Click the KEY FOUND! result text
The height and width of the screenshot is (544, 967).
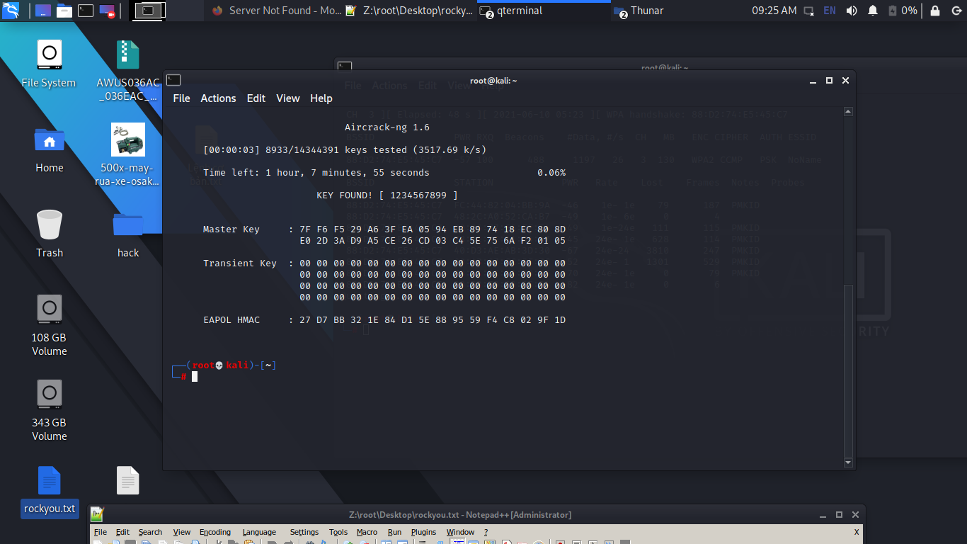coord(387,195)
